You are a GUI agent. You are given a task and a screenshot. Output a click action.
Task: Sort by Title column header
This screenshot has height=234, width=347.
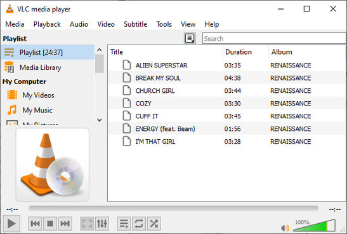(x=166, y=52)
